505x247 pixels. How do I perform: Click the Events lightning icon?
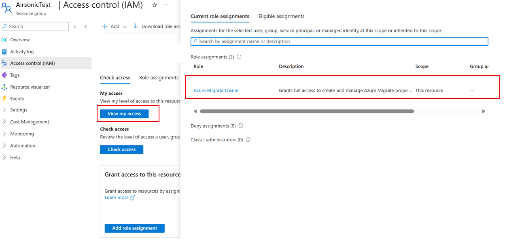point(4,98)
